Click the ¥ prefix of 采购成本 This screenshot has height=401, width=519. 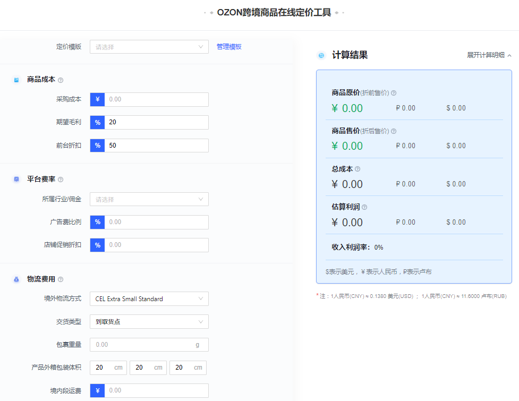coord(97,100)
